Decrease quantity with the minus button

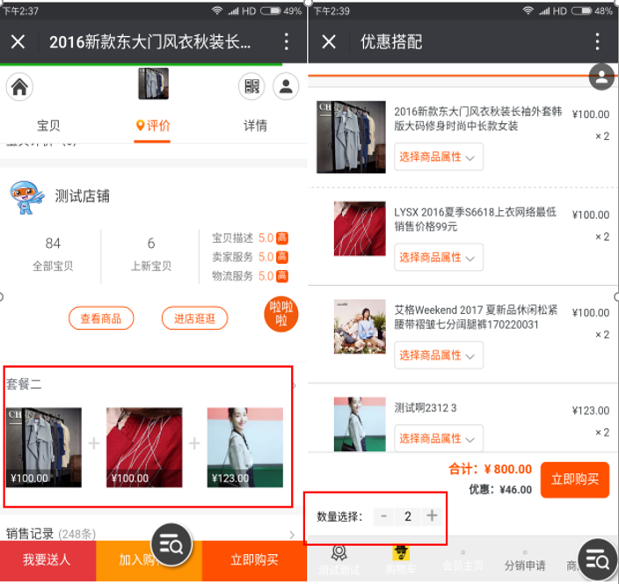point(383,516)
